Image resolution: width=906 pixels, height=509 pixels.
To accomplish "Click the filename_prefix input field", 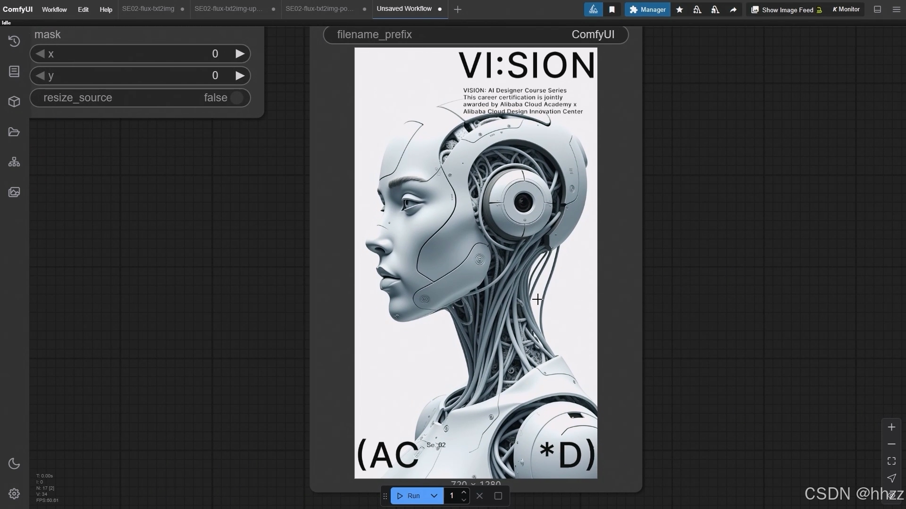I will point(476,34).
